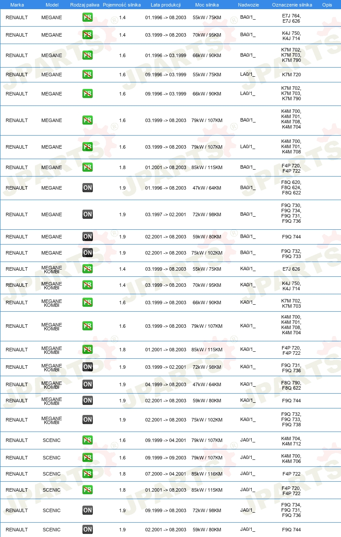Click the Rodzaj paliwa column header

(85, 5)
